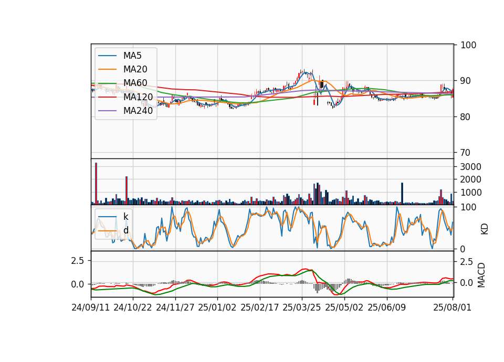Click the 24/09/11 date label

(x=91, y=307)
